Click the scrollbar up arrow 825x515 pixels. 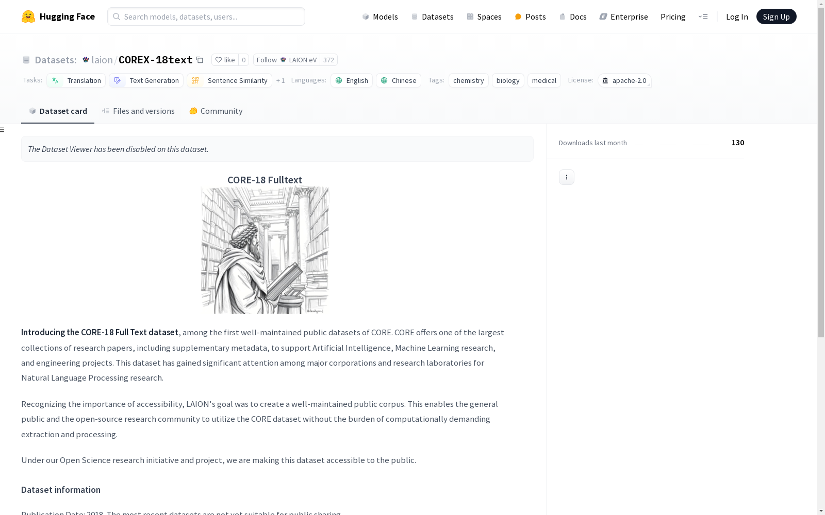point(821,4)
